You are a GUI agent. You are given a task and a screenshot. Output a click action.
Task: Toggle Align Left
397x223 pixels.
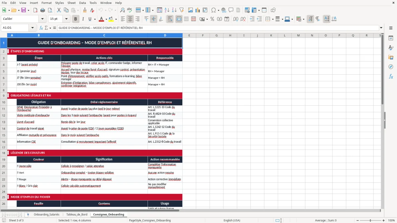(123, 19)
